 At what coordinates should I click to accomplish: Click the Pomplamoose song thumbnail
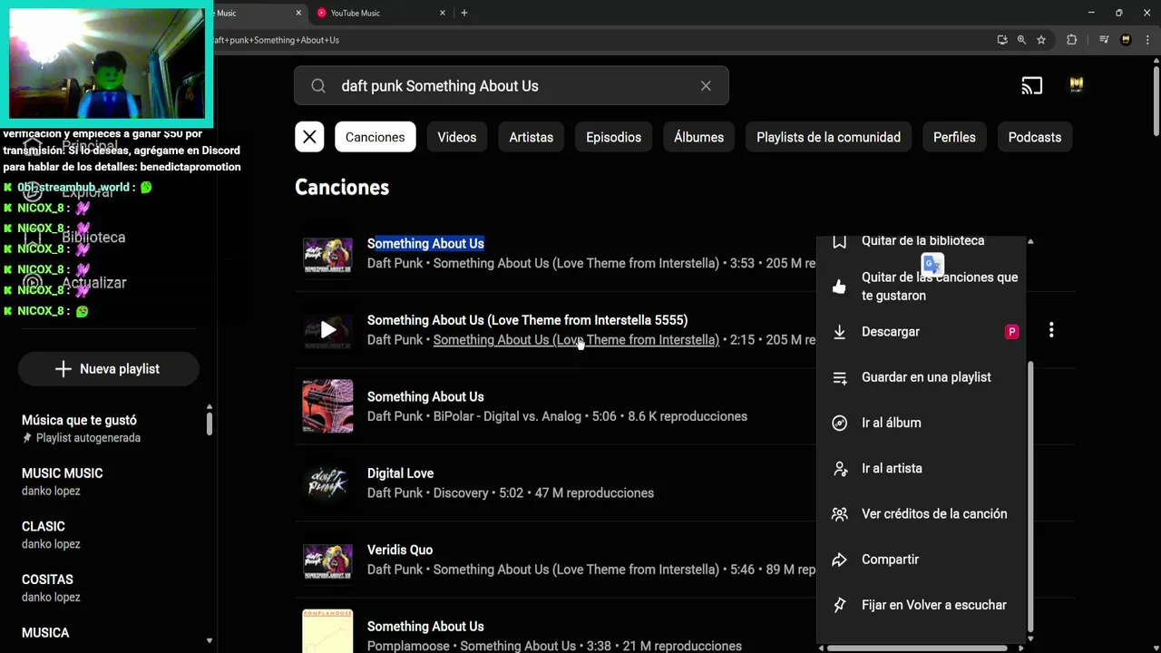(327, 631)
